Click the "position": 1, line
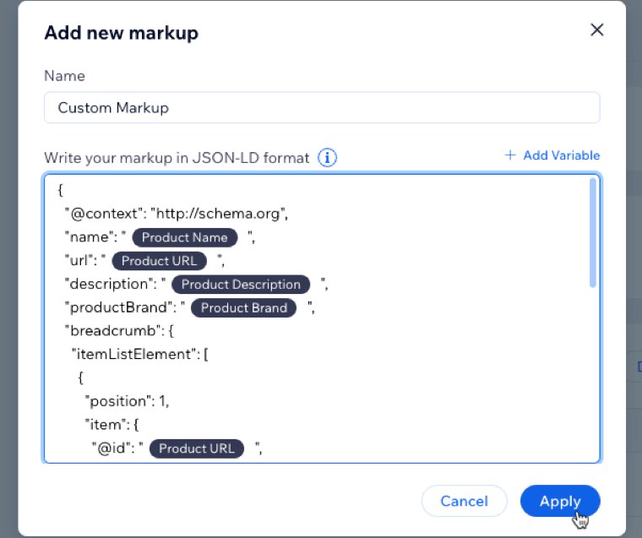 coord(127,401)
